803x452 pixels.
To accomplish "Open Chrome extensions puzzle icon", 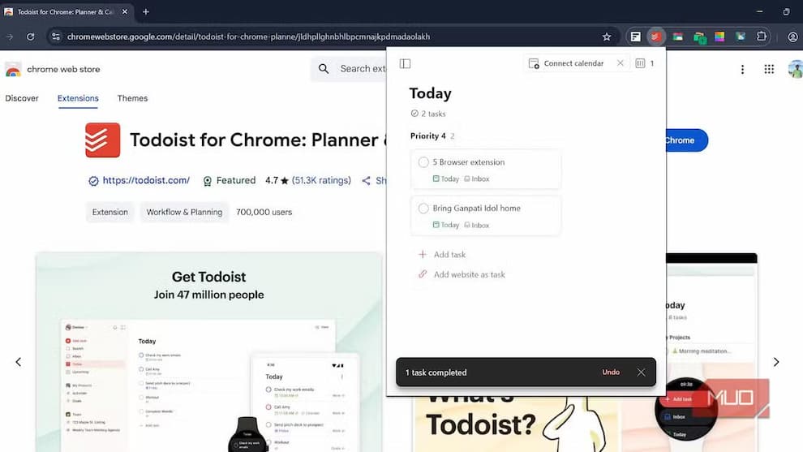I will 762,37.
